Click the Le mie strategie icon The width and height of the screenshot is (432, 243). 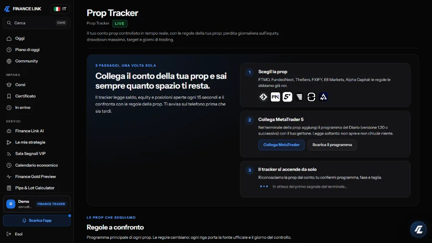click(x=9, y=143)
